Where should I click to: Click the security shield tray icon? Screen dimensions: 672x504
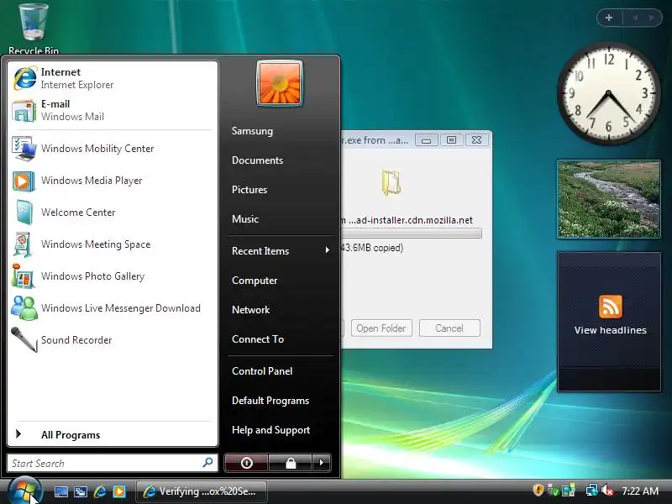[538, 490]
